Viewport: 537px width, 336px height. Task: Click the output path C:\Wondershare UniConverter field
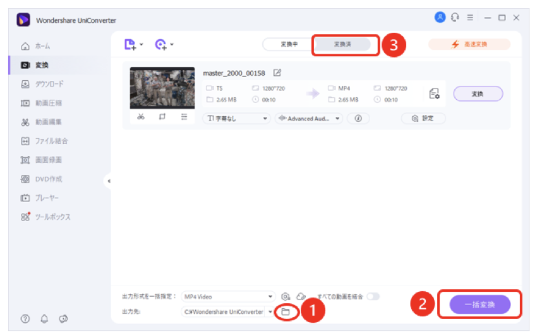(x=224, y=311)
